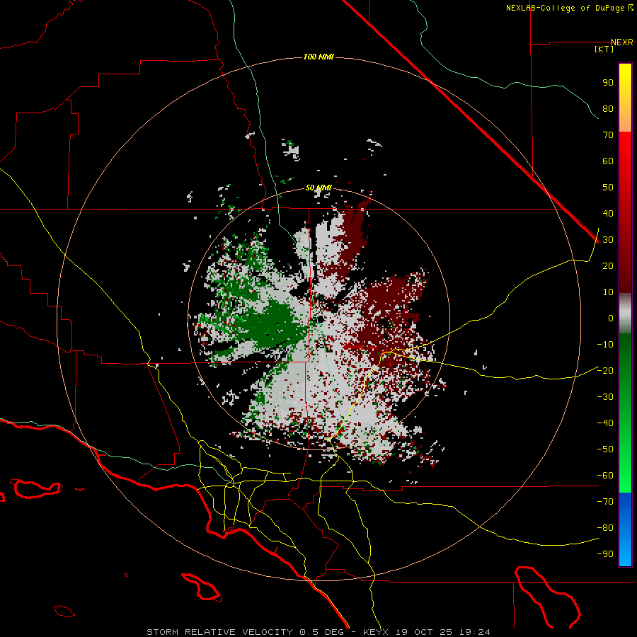Click the -10 value on the velocity scale
This screenshot has height=637, width=637.
click(605, 345)
